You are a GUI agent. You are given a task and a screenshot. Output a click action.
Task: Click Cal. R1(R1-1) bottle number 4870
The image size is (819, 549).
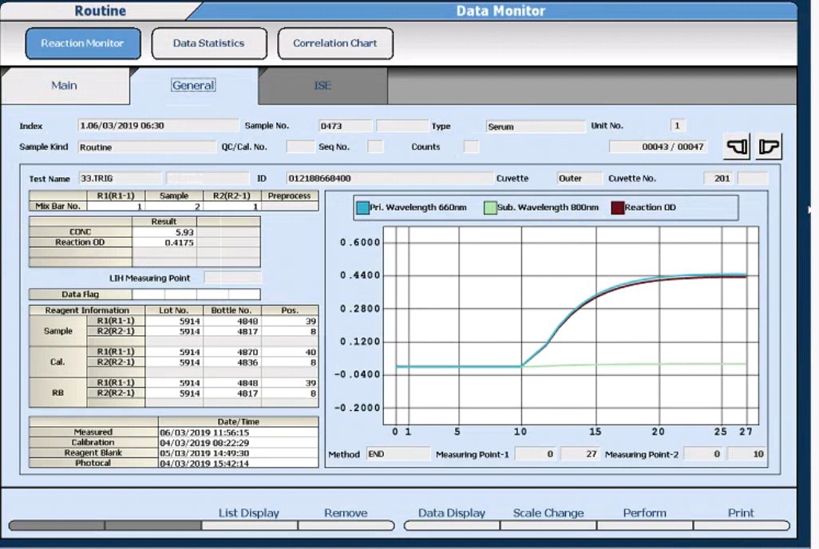coord(232,352)
